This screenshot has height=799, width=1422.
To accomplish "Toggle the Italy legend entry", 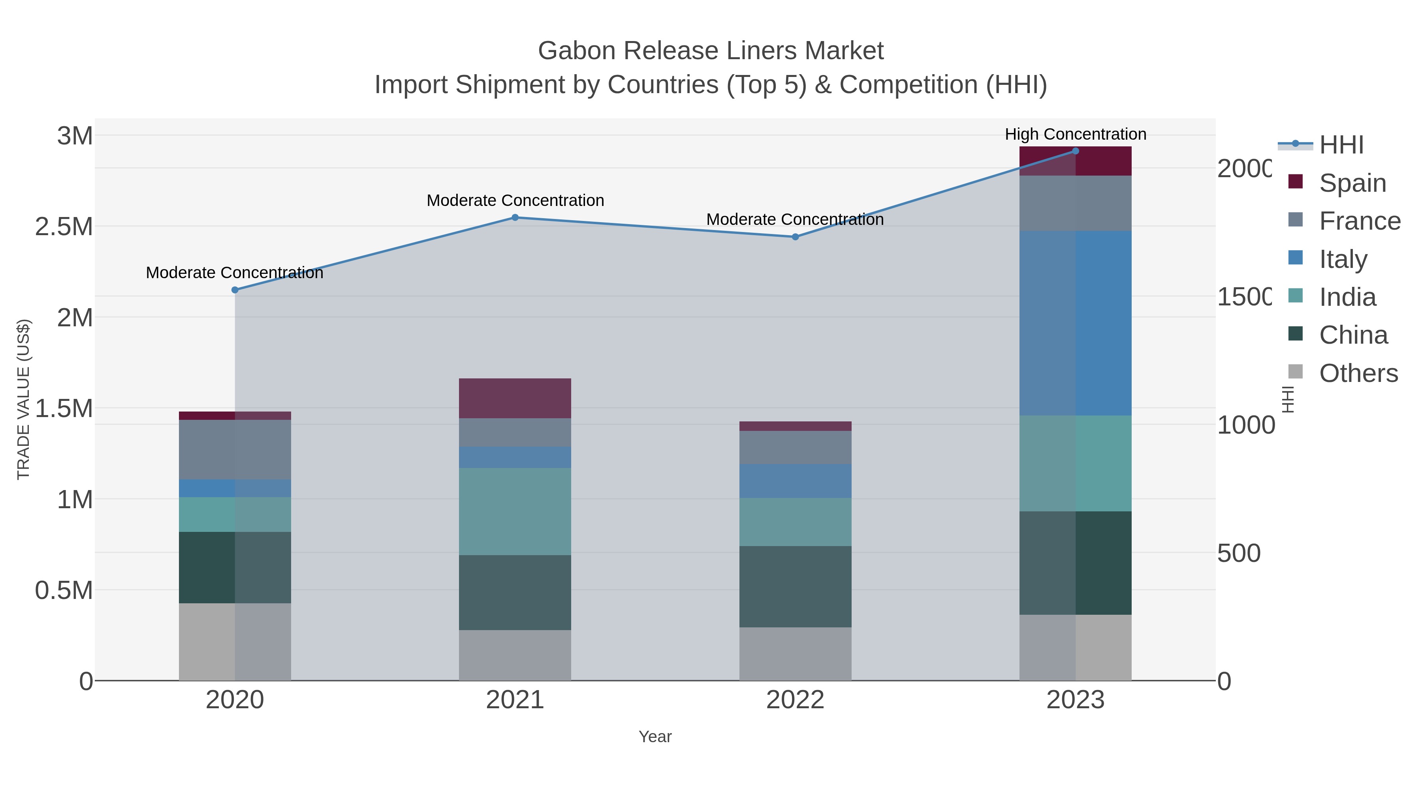I will (1327, 259).
